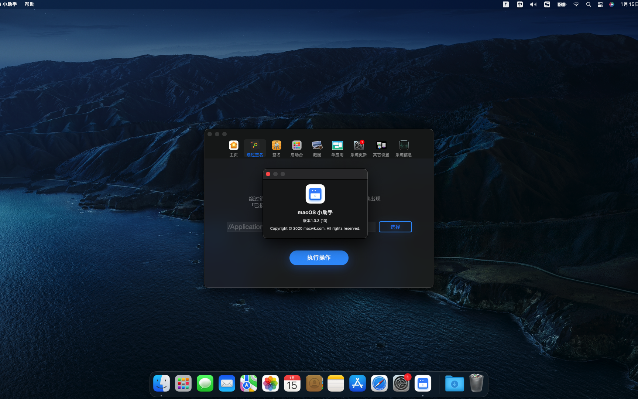Image resolution: width=638 pixels, height=399 pixels.
Task: Open Spotlight search in the menu bar
Action: [x=589, y=4]
